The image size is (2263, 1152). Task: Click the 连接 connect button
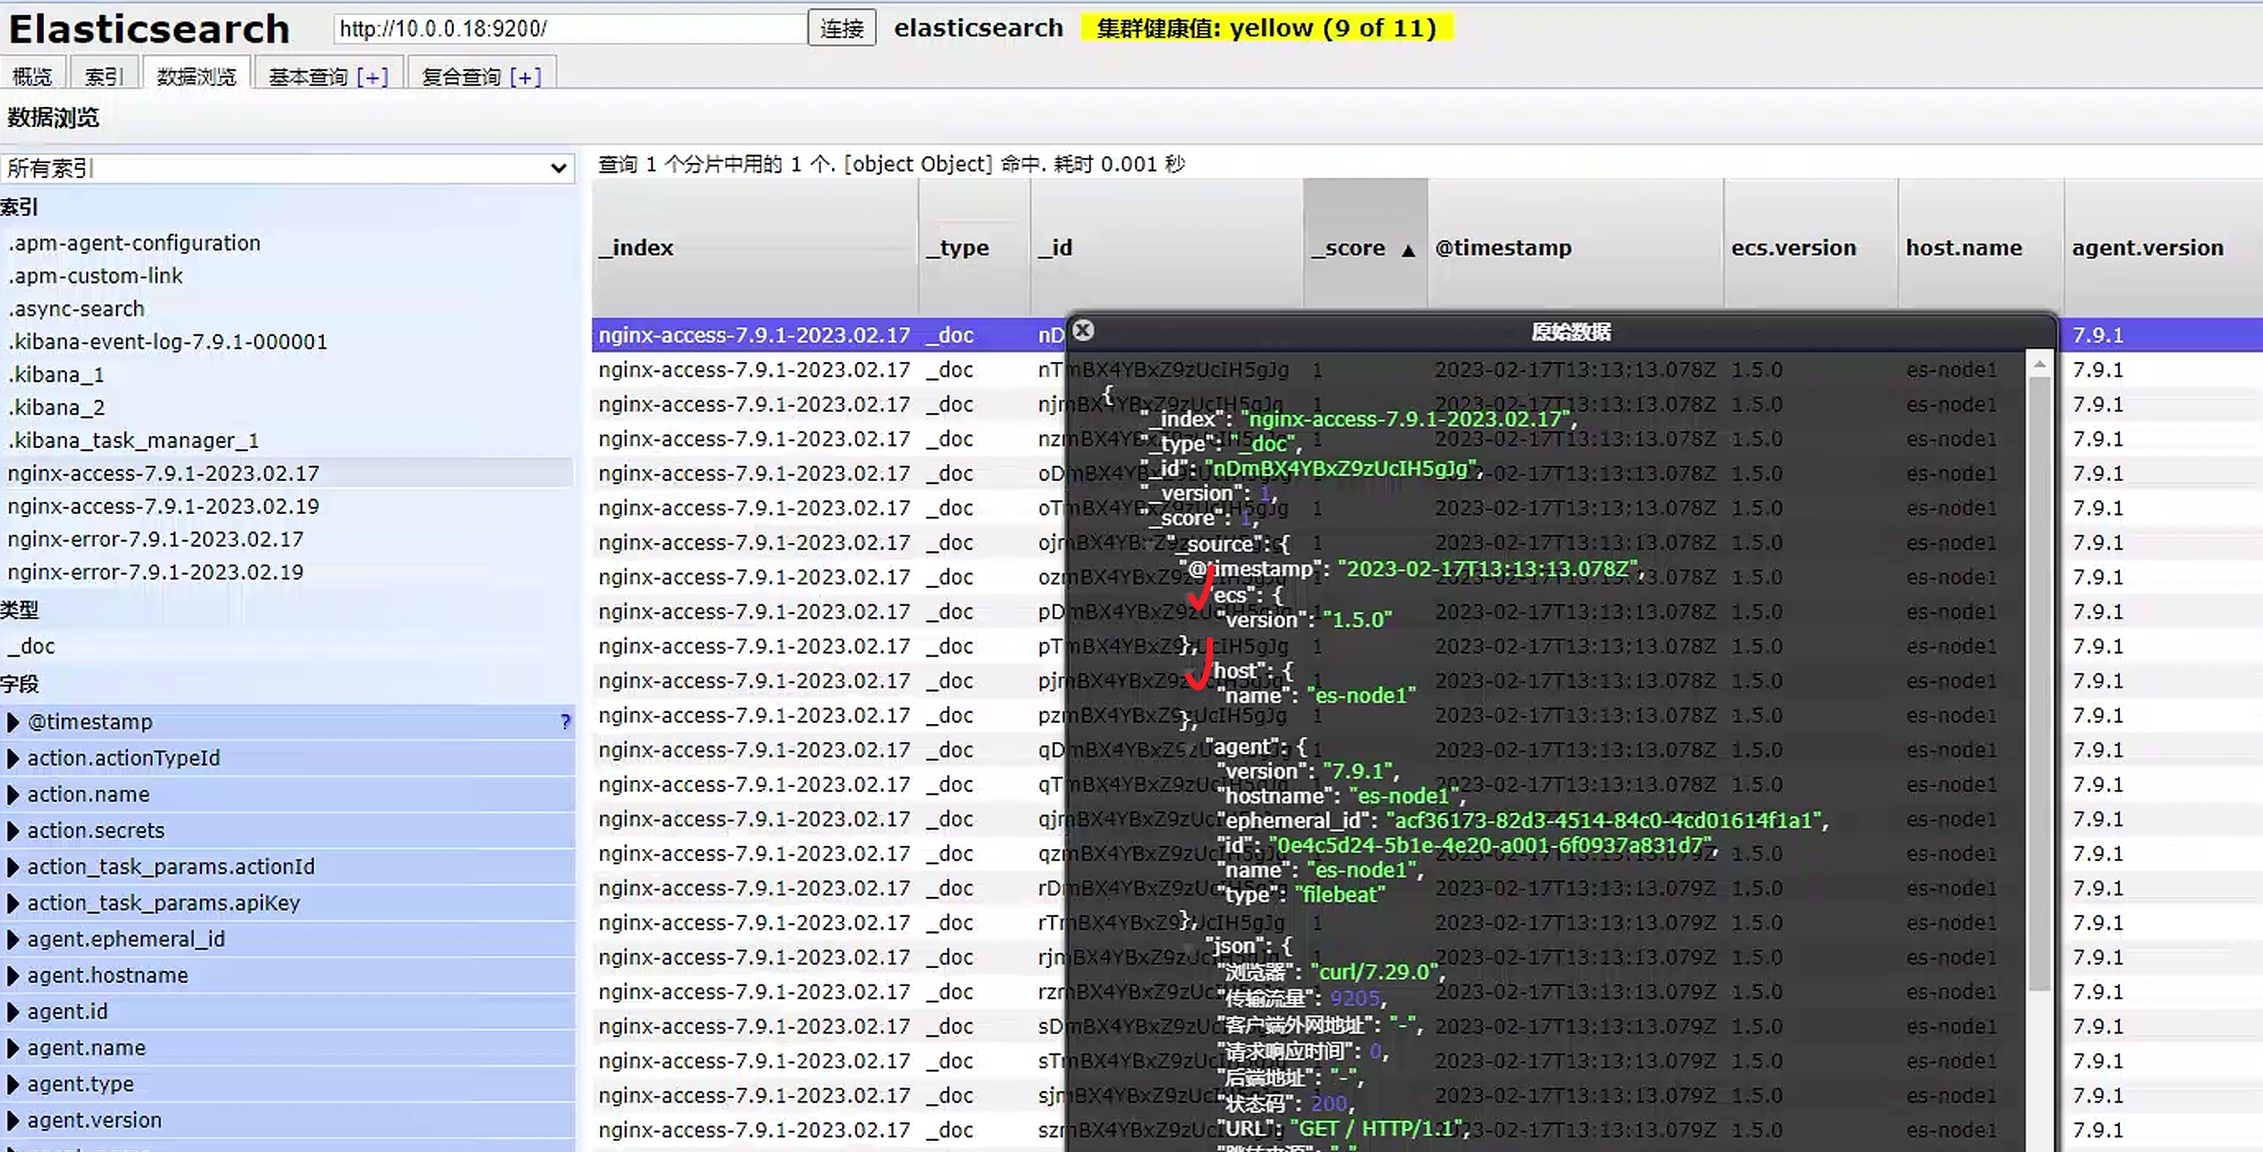pos(840,29)
